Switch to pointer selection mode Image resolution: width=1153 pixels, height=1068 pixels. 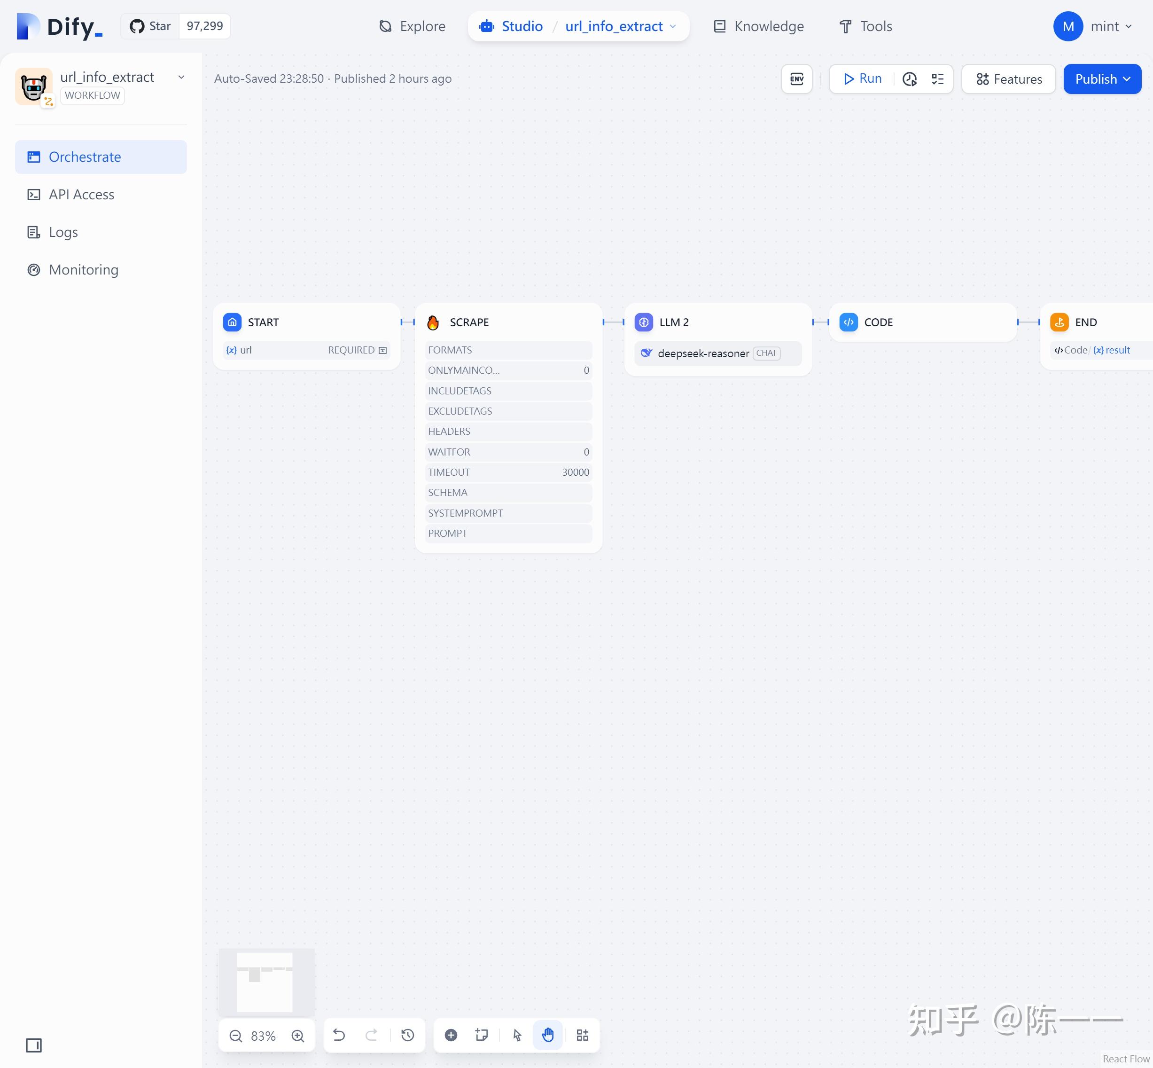516,1035
